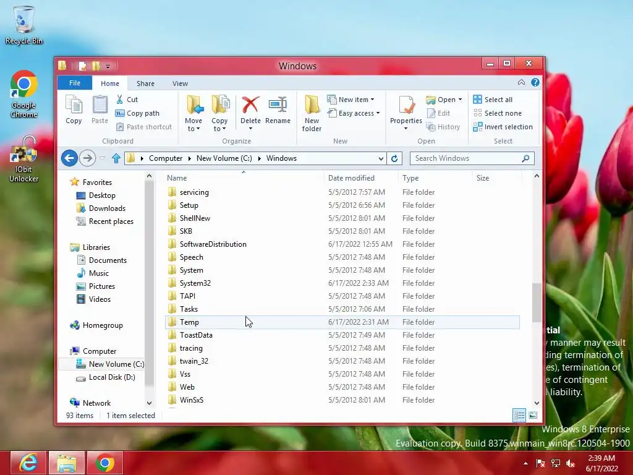Open the address bar history dropdown
This screenshot has height=475, width=633.
tap(381, 158)
